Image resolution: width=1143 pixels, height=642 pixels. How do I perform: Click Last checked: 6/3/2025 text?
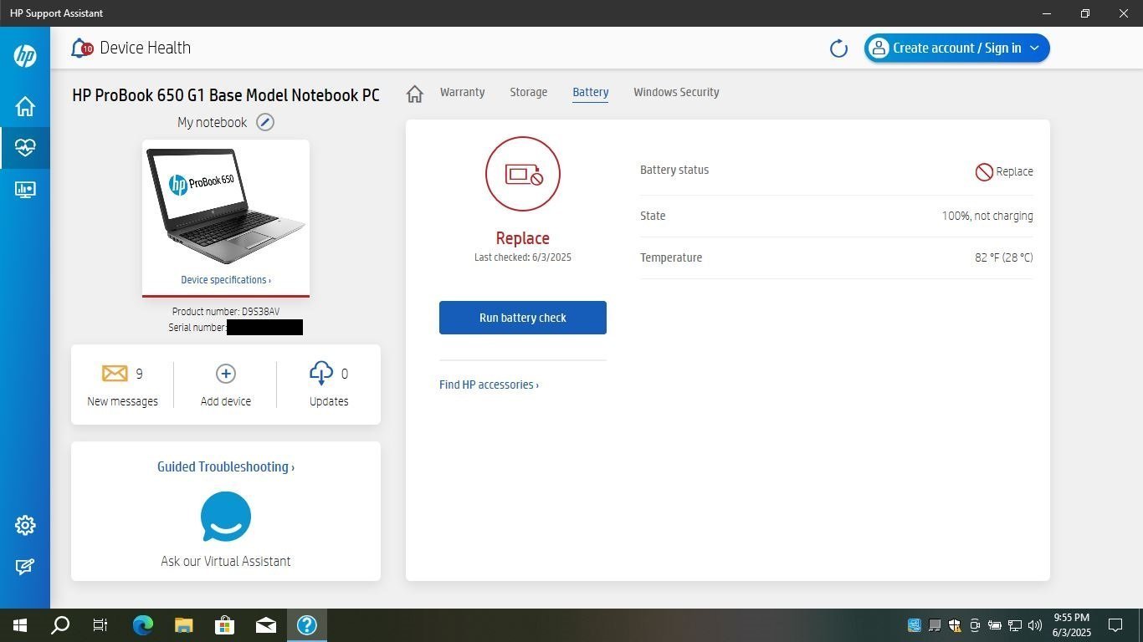pyautogui.click(x=523, y=257)
